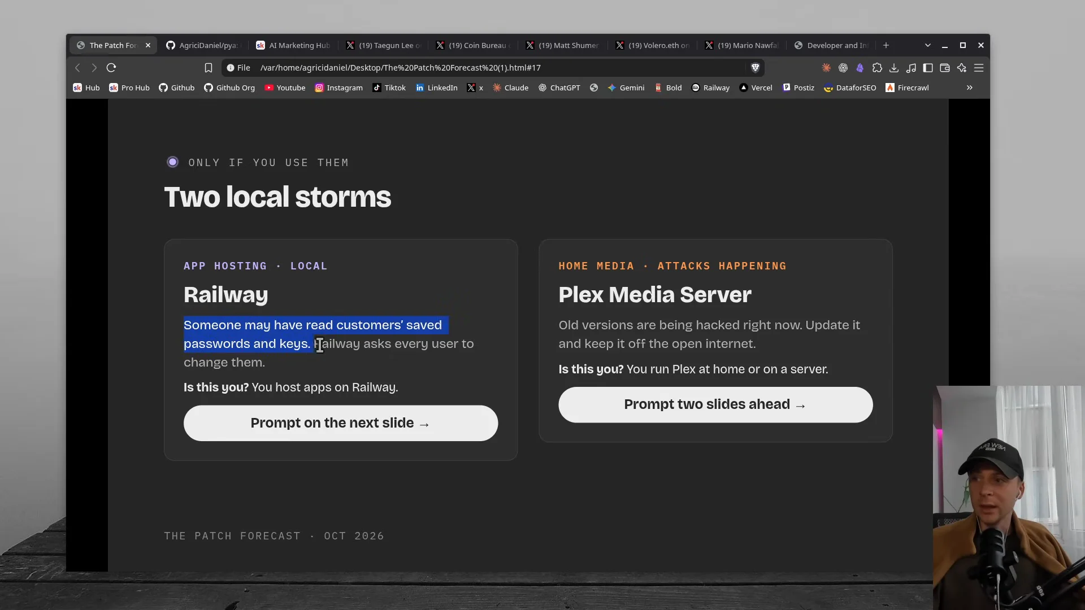1085x610 pixels.
Task: Open the Leo AI sparkle icon
Action: (x=962, y=68)
